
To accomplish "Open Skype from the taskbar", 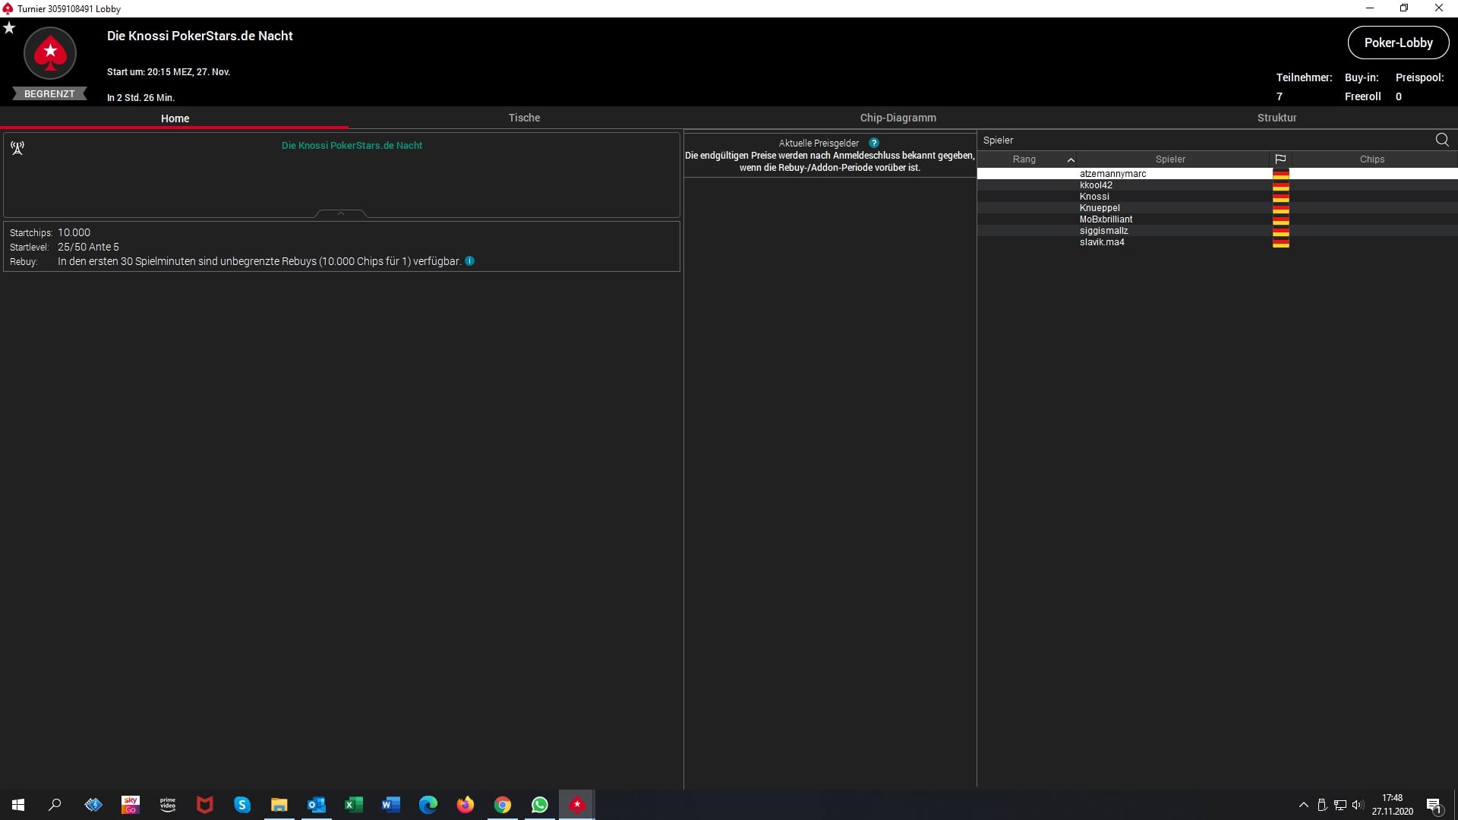I will (242, 805).
